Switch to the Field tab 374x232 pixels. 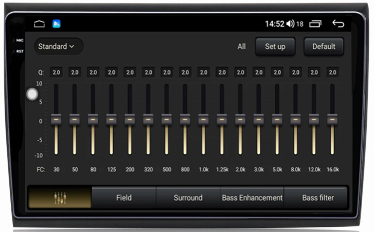coord(124,198)
